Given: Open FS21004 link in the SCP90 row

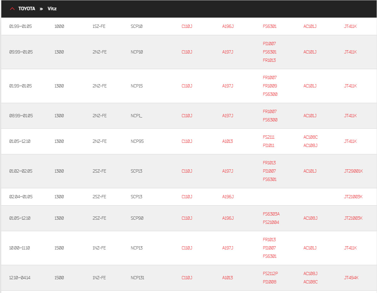Looking at the screenshot, I should pos(271,222).
